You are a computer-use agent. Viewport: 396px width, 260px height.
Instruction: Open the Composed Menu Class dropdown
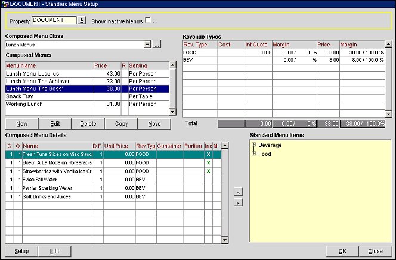pos(147,45)
